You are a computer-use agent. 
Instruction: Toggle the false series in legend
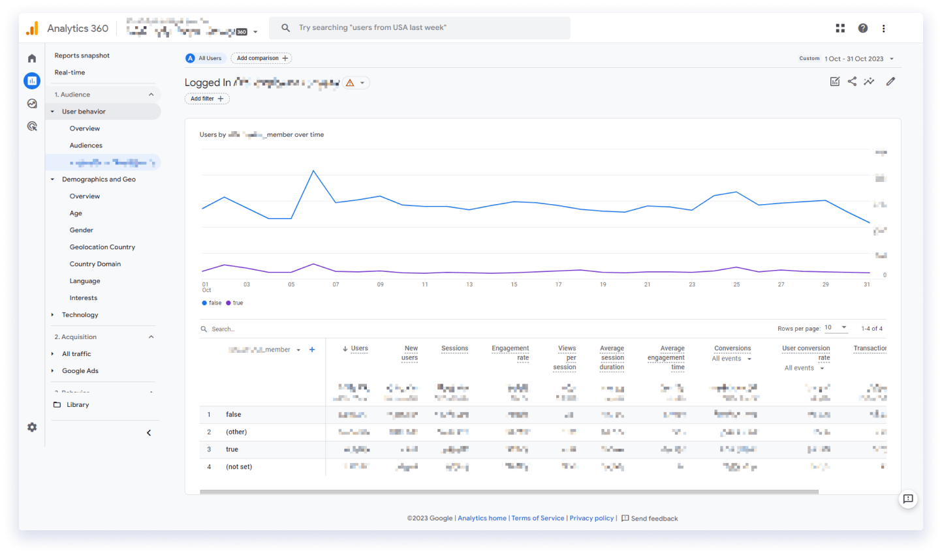pyautogui.click(x=212, y=303)
